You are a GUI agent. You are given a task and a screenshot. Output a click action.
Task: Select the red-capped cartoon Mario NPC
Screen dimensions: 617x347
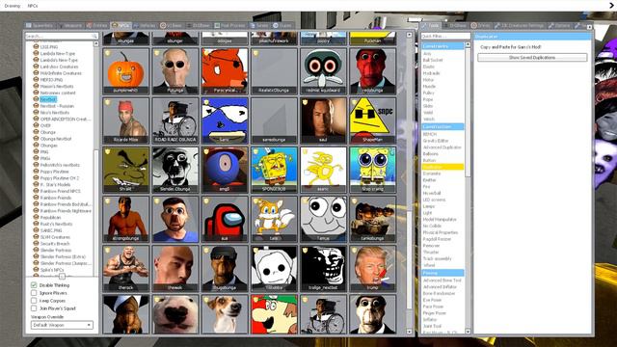click(x=274, y=315)
